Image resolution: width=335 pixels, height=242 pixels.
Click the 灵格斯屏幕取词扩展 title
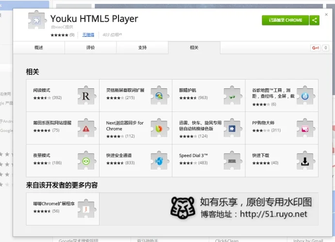(125, 90)
